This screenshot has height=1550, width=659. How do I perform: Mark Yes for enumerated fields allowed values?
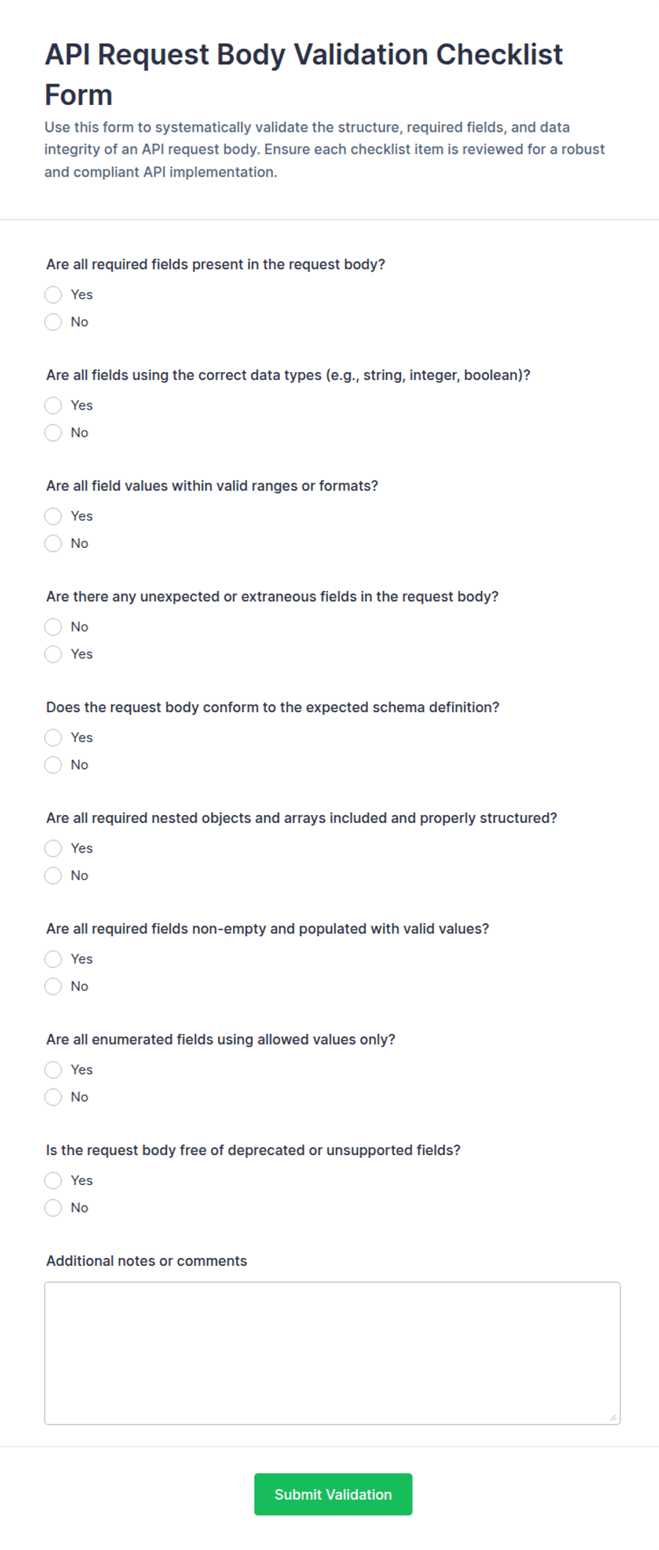53,1069
